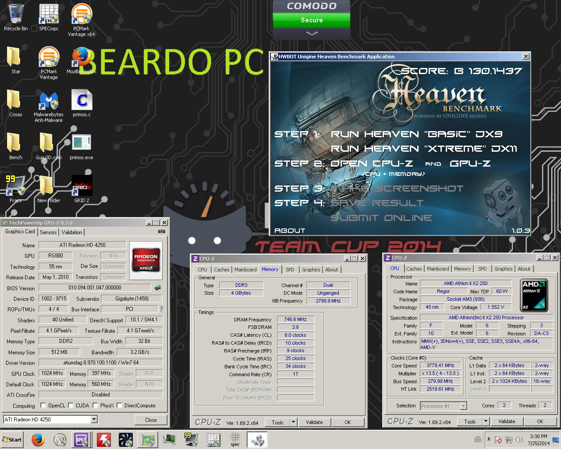
Task: Switch to Validation tab in GPU-Z
Action: click(72, 232)
